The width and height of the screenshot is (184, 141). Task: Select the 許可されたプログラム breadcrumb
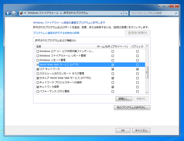tap(76, 13)
